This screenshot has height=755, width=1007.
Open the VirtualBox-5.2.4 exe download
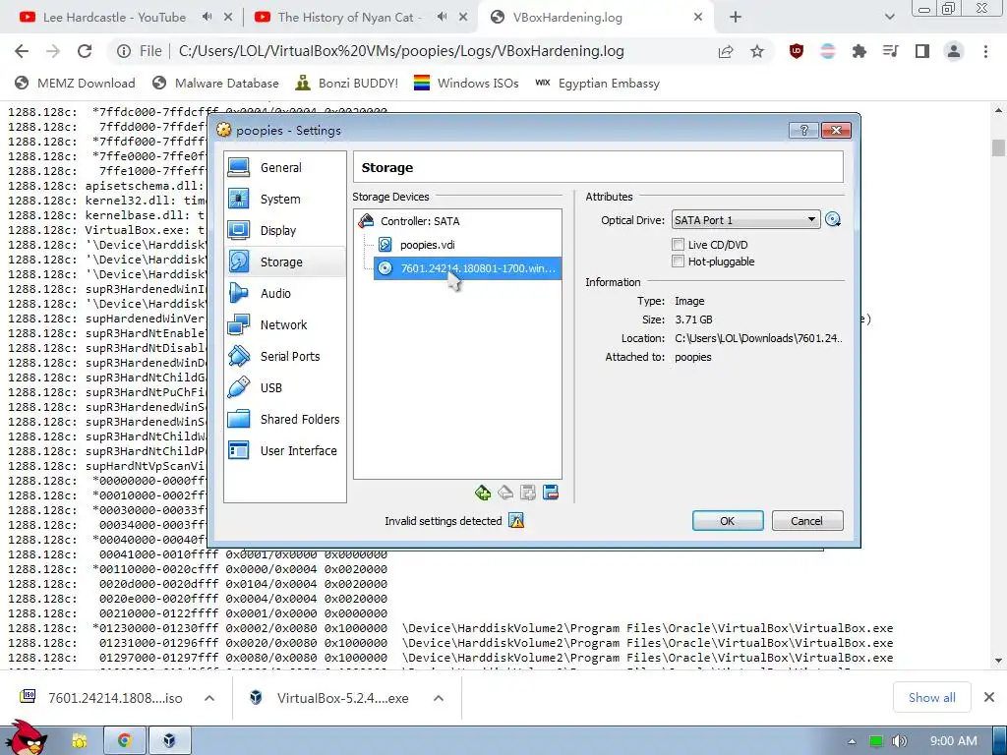tap(330, 698)
